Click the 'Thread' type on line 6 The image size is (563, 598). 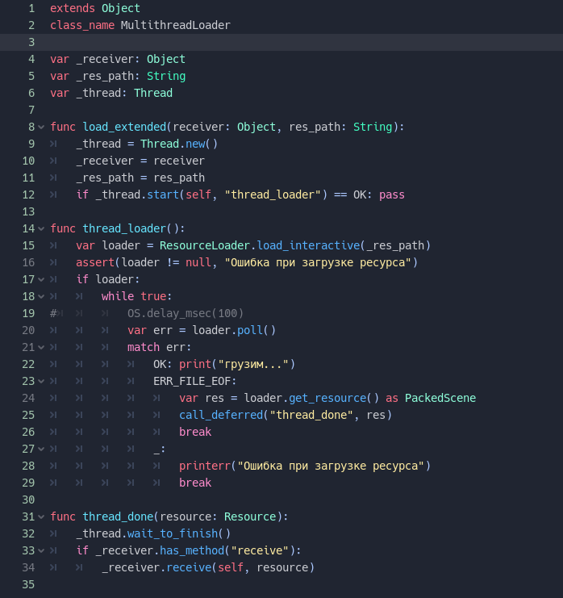153,93
